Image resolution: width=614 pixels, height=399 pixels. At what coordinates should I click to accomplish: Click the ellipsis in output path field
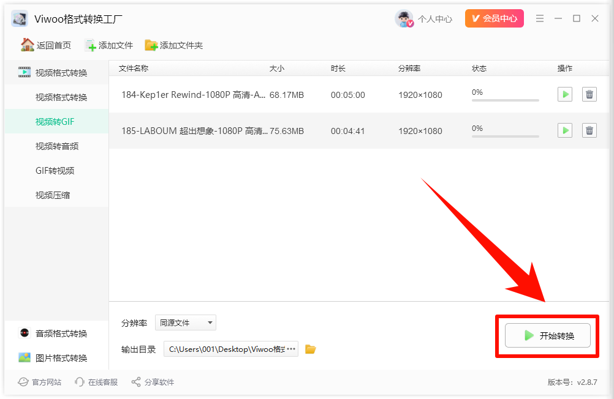click(291, 349)
